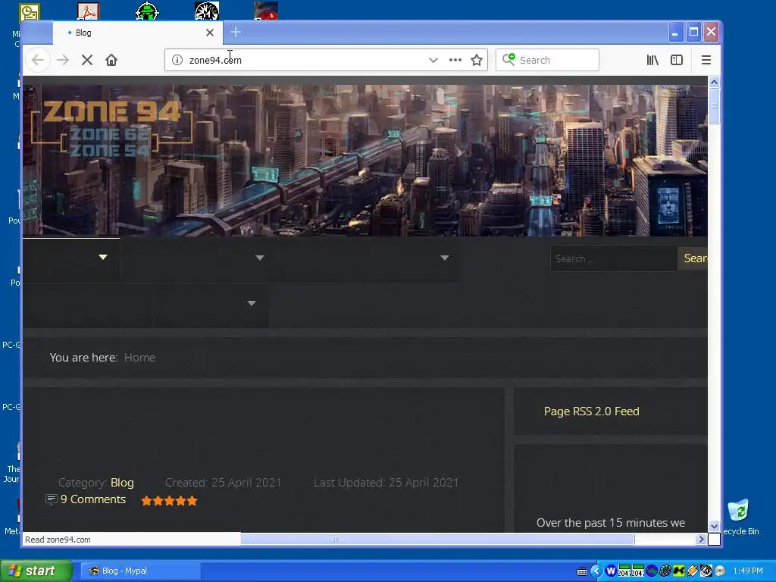Toggle the sidebar view icon

[677, 61]
